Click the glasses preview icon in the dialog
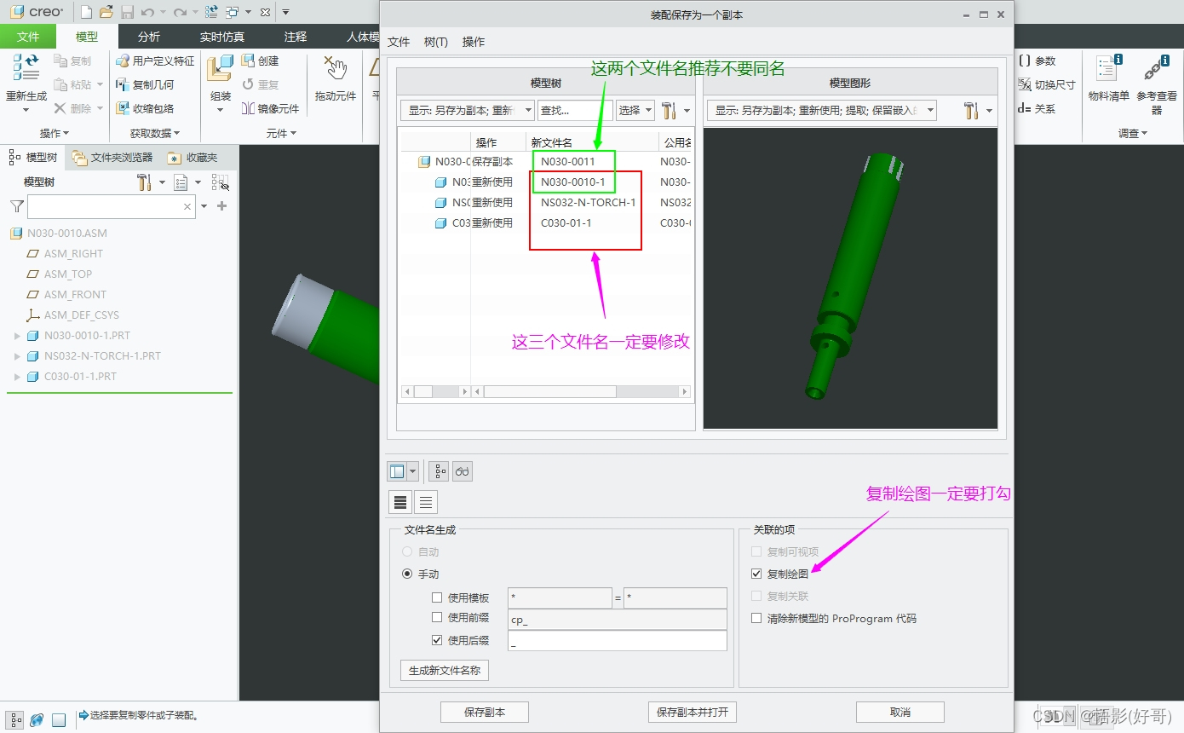The image size is (1184, 733). 461,470
